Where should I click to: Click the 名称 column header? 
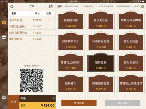click(14, 13)
